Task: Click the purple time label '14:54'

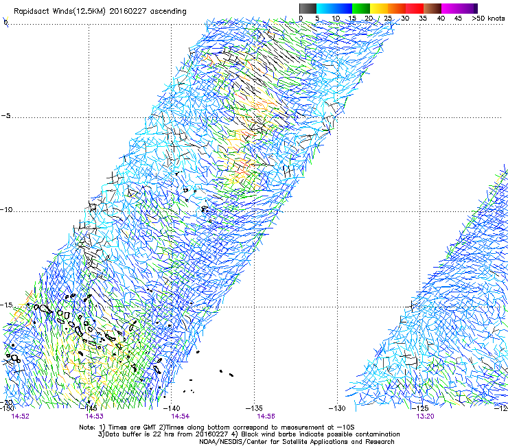Action: [x=181, y=416]
